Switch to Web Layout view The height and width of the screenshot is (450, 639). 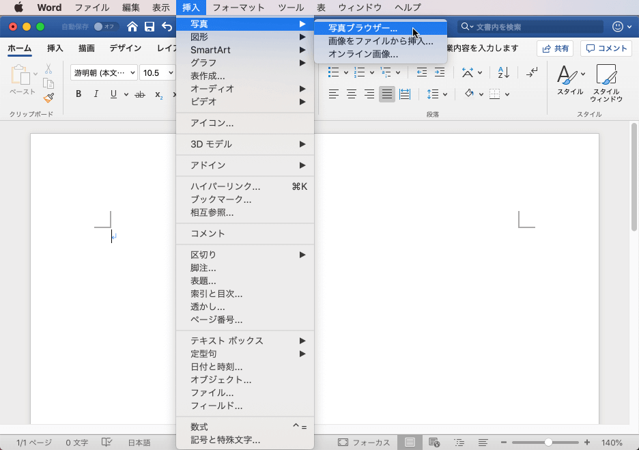pyautogui.click(x=434, y=442)
